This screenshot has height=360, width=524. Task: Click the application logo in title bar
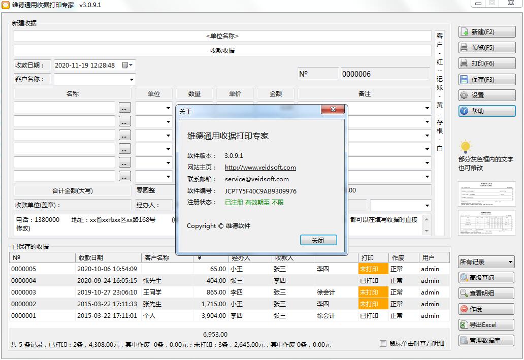click(6, 5)
